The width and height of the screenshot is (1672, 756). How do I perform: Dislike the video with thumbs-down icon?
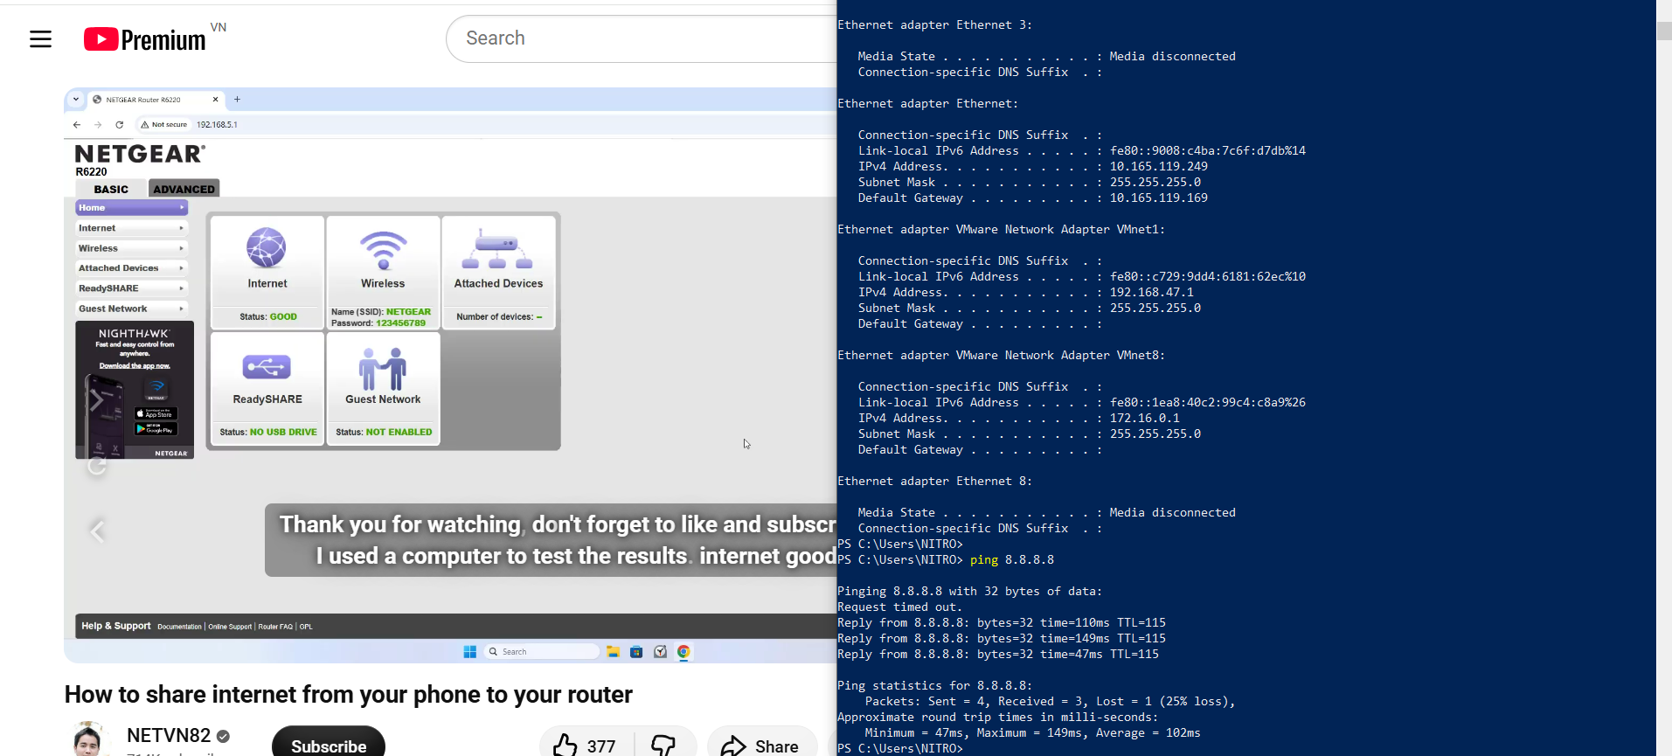(x=663, y=745)
